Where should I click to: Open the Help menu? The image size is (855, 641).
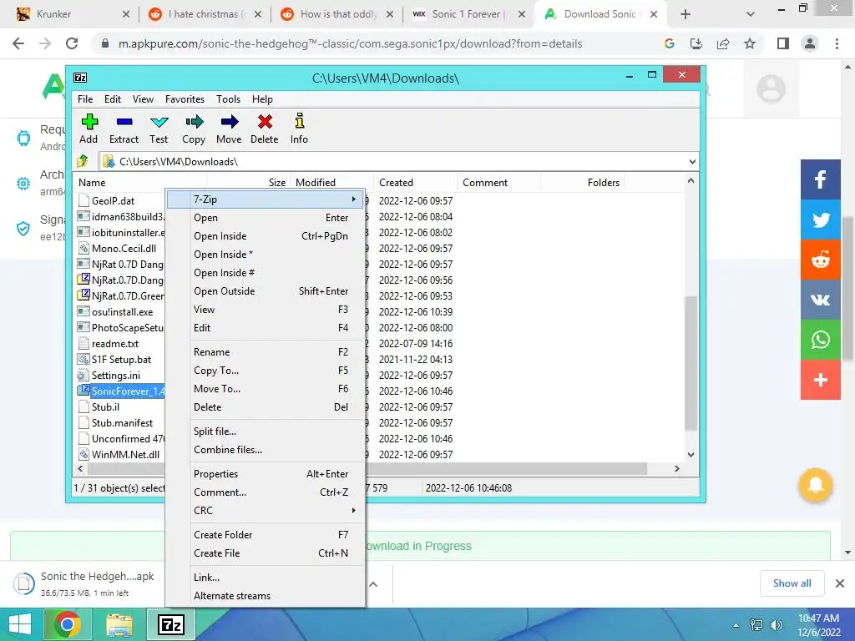[x=262, y=99]
